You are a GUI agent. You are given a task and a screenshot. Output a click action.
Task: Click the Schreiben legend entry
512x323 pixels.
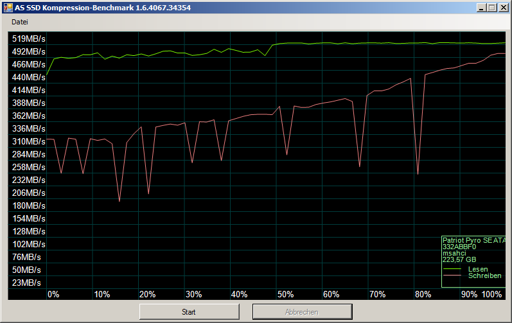pyautogui.click(x=484, y=275)
